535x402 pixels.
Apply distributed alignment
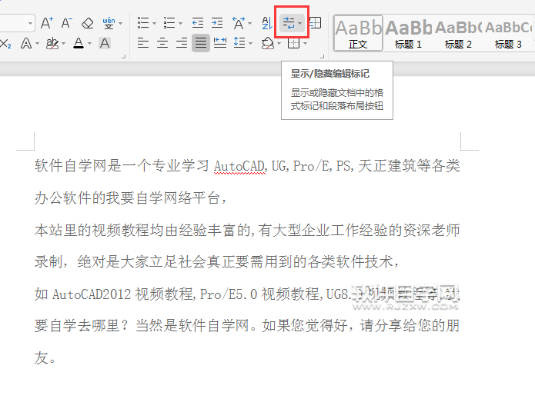(x=220, y=42)
